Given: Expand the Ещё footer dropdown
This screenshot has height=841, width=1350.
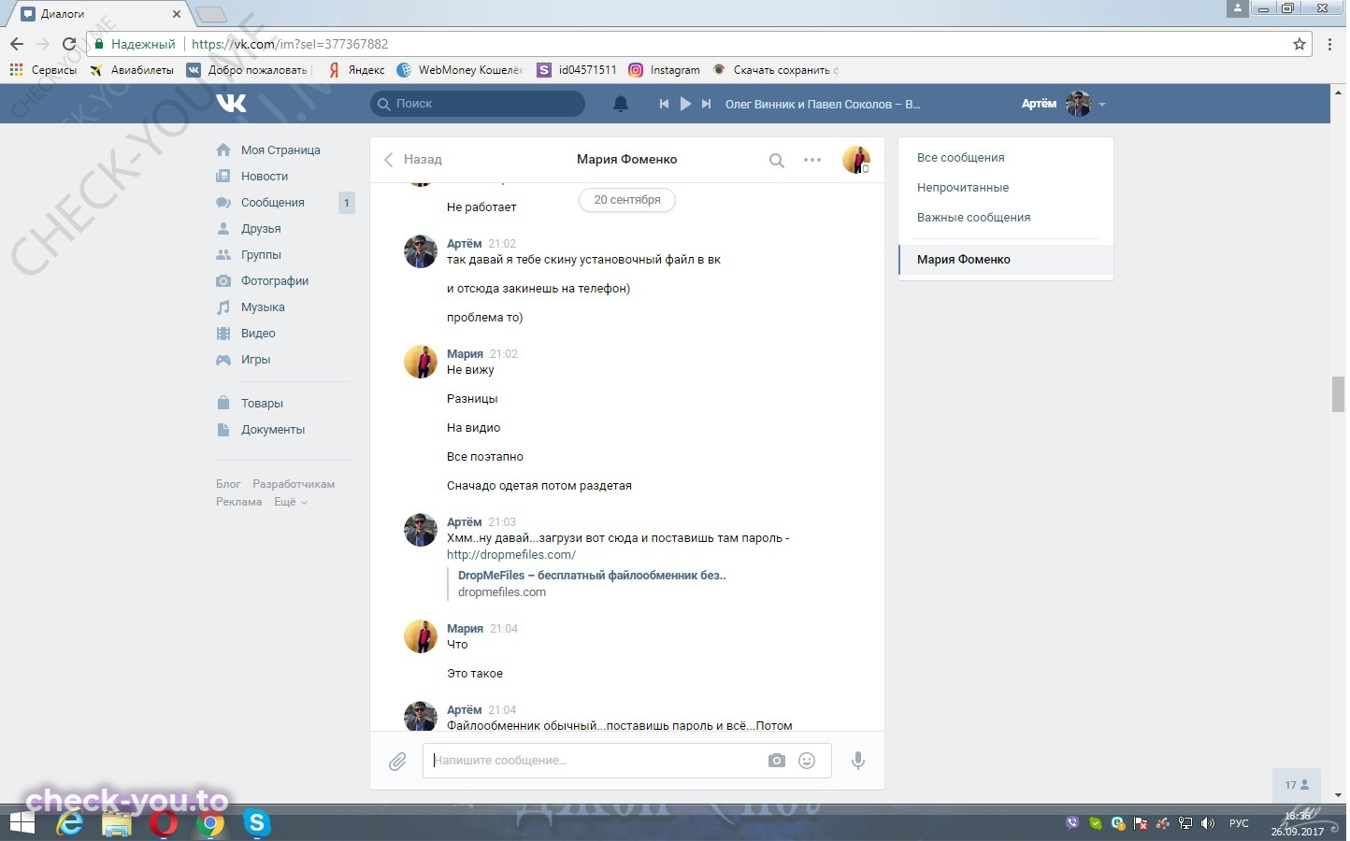Looking at the screenshot, I should (290, 502).
